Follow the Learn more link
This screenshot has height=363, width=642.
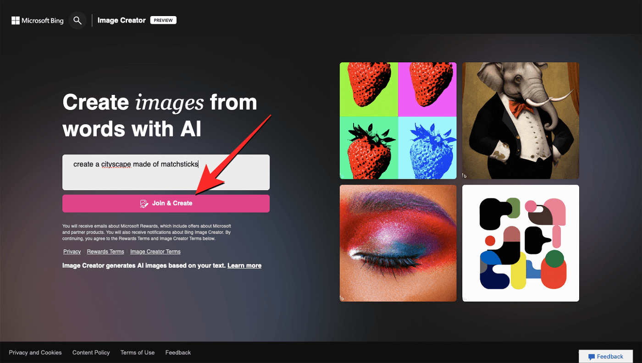(244, 265)
